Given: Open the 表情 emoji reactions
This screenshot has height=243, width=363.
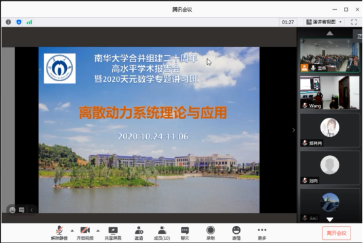Looking at the screenshot, I should [236, 233].
